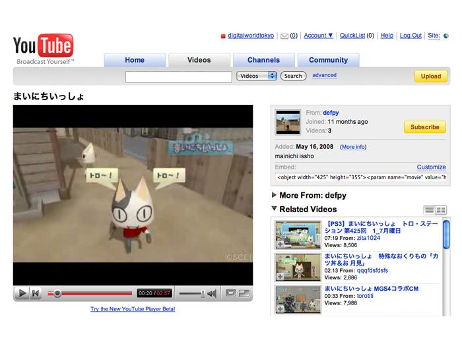Mute the video with speaker icon
The height and width of the screenshot is (346, 462).
point(212,293)
